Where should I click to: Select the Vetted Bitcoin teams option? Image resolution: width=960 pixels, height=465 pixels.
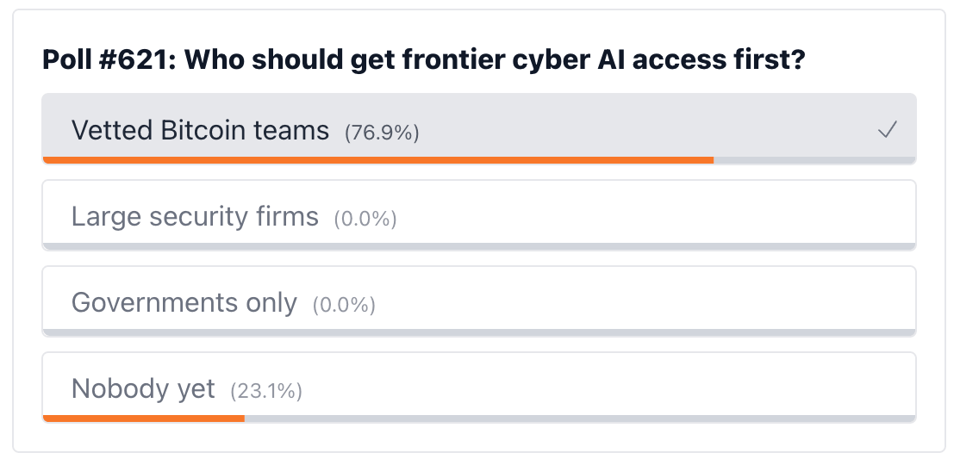coord(479,129)
